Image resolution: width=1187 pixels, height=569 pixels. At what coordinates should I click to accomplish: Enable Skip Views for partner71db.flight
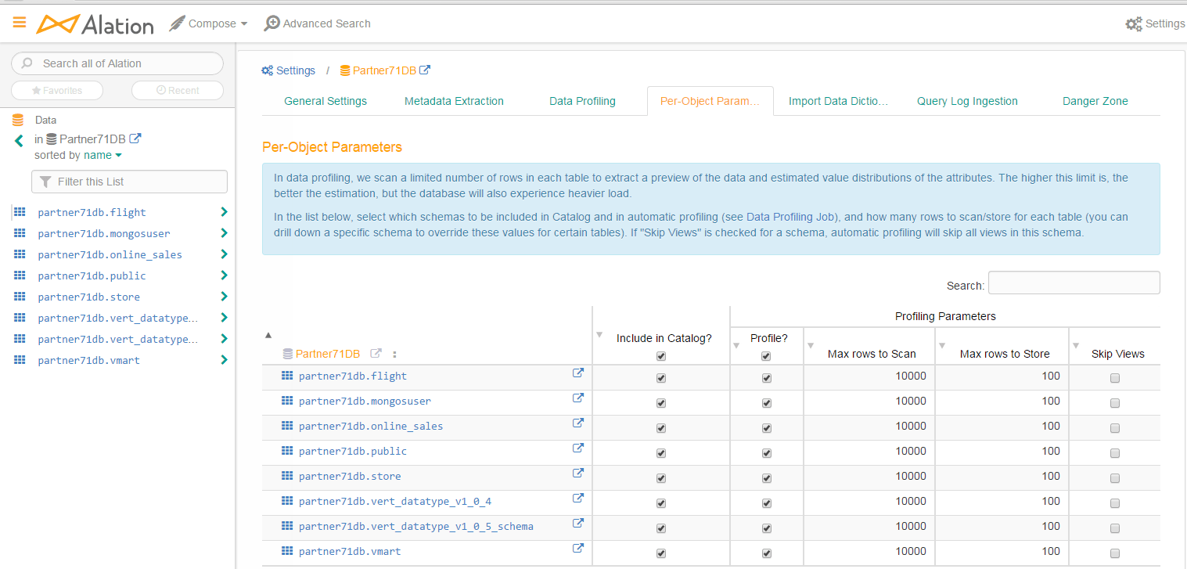1114,377
